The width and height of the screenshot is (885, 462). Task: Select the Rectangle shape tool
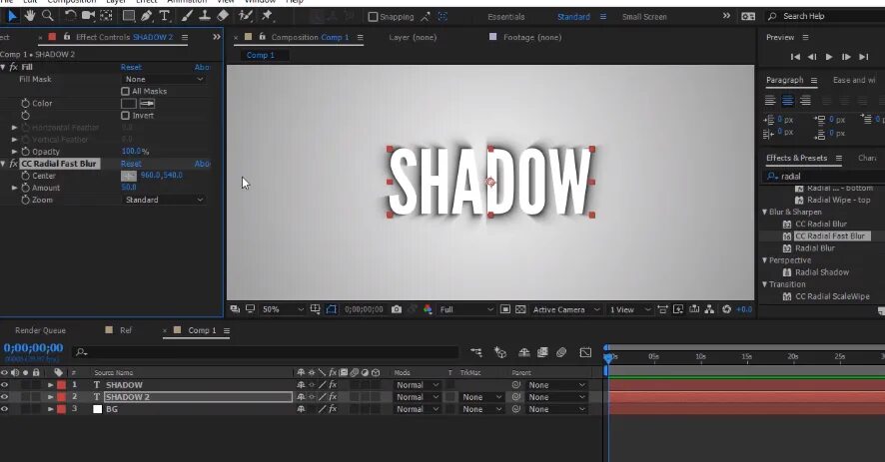click(129, 16)
